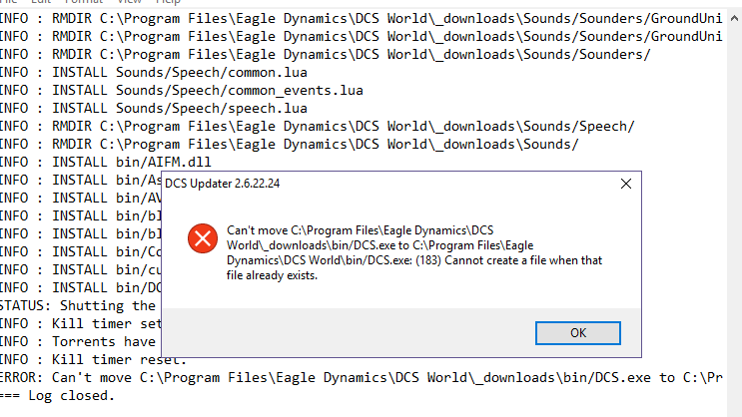Screen dimensions: 742x417
Task: Close the DCS Updater dialog with X
Action: [x=625, y=184]
